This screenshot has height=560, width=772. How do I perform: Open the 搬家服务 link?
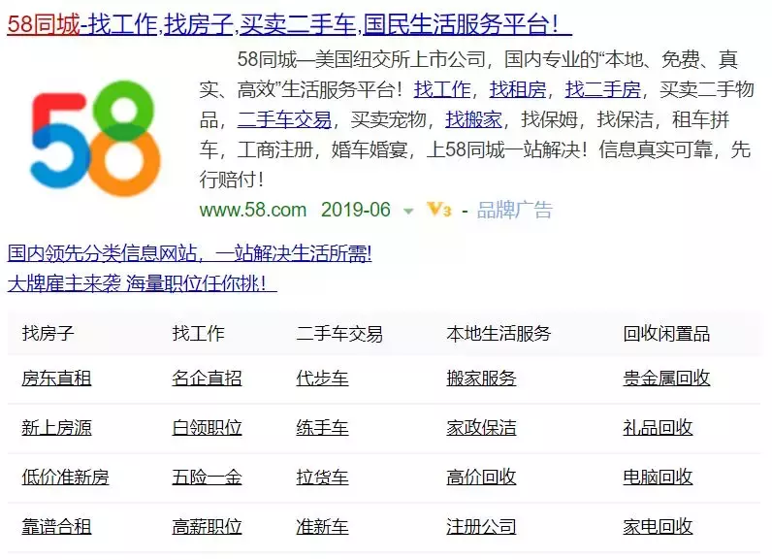pyautogui.click(x=481, y=379)
